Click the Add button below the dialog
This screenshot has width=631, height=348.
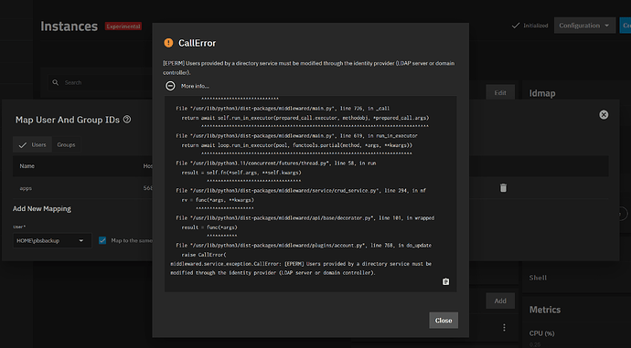[x=500, y=301]
